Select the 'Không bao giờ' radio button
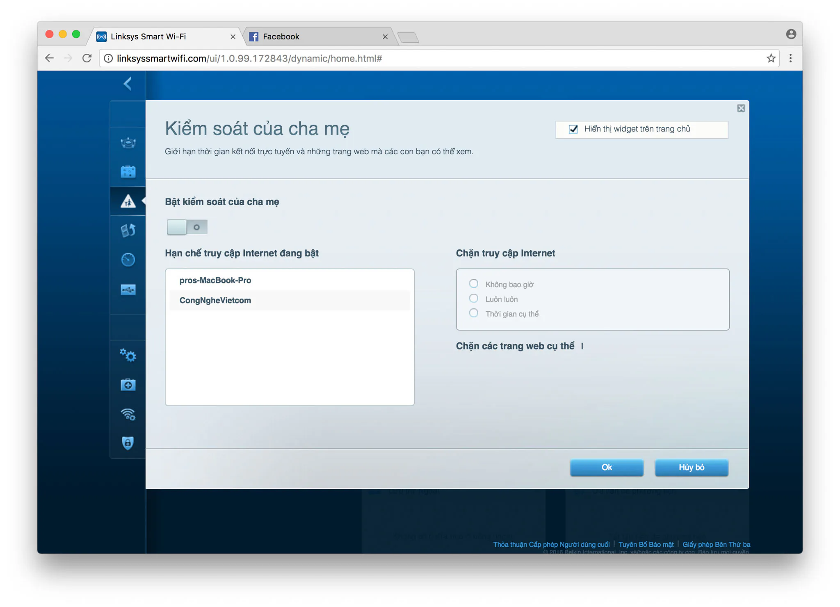Image resolution: width=840 pixels, height=607 pixels. tap(474, 283)
